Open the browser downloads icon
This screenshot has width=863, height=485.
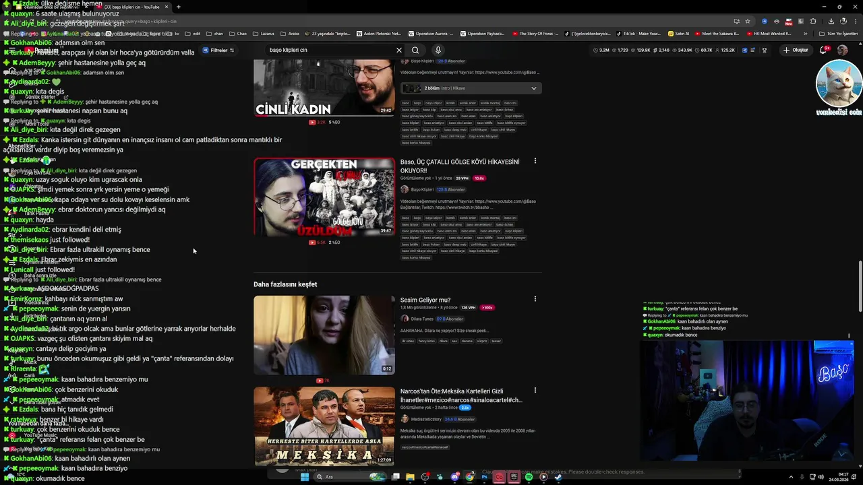[831, 21]
